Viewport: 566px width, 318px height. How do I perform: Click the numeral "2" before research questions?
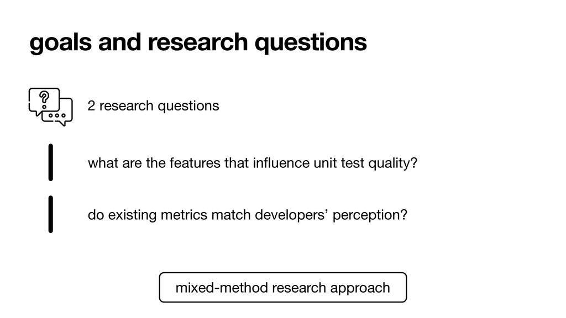[x=91, y=105]
